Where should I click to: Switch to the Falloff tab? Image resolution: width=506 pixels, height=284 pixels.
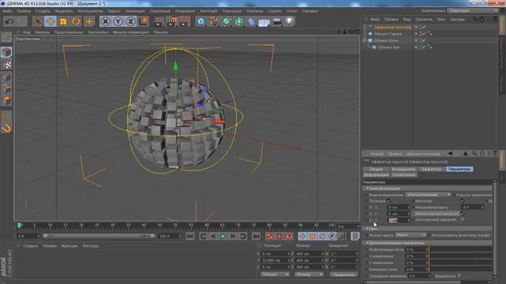pyautogui.click(x=404, y=175)
